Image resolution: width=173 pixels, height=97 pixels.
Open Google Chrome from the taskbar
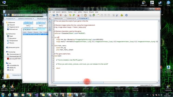[29, 95]
